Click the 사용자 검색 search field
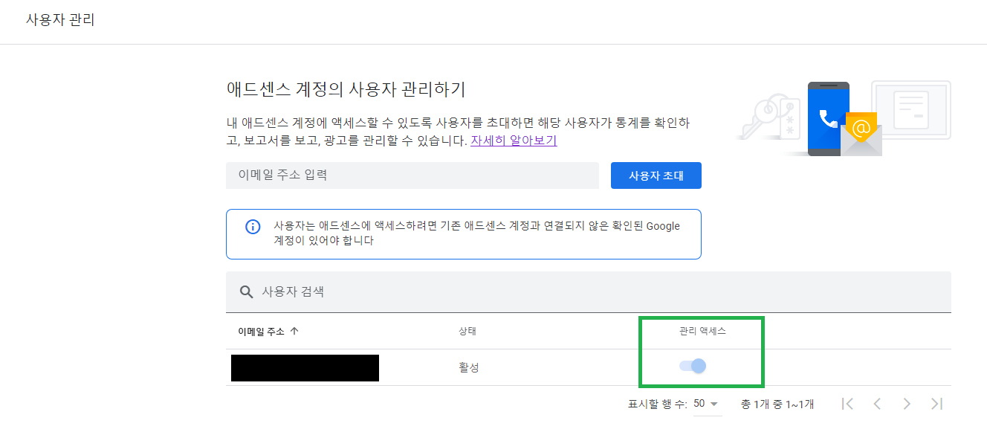 [595, 291]
